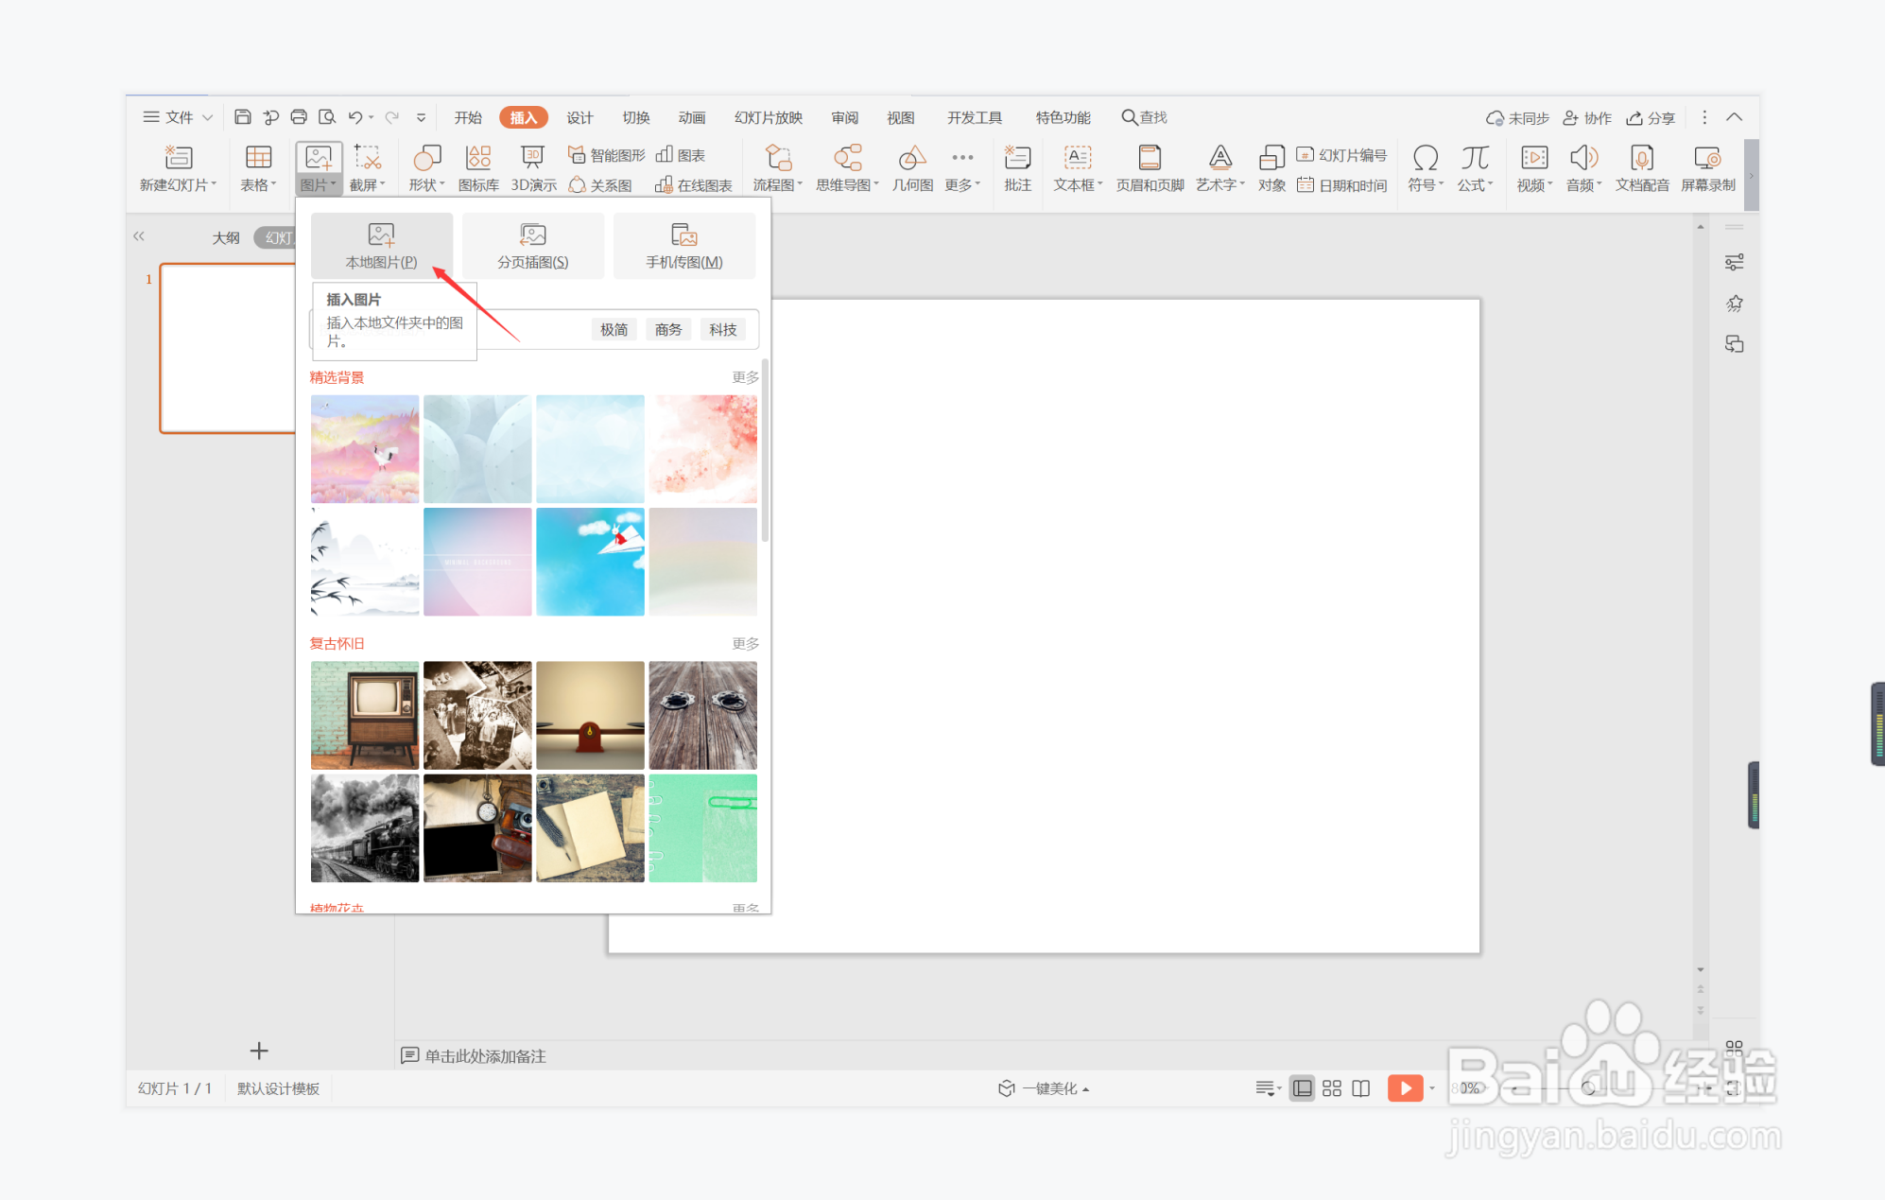Insert a Comment (批注)
Screen dimensions: 1885x1200
pyautogui.click(x=1017, y=168)
